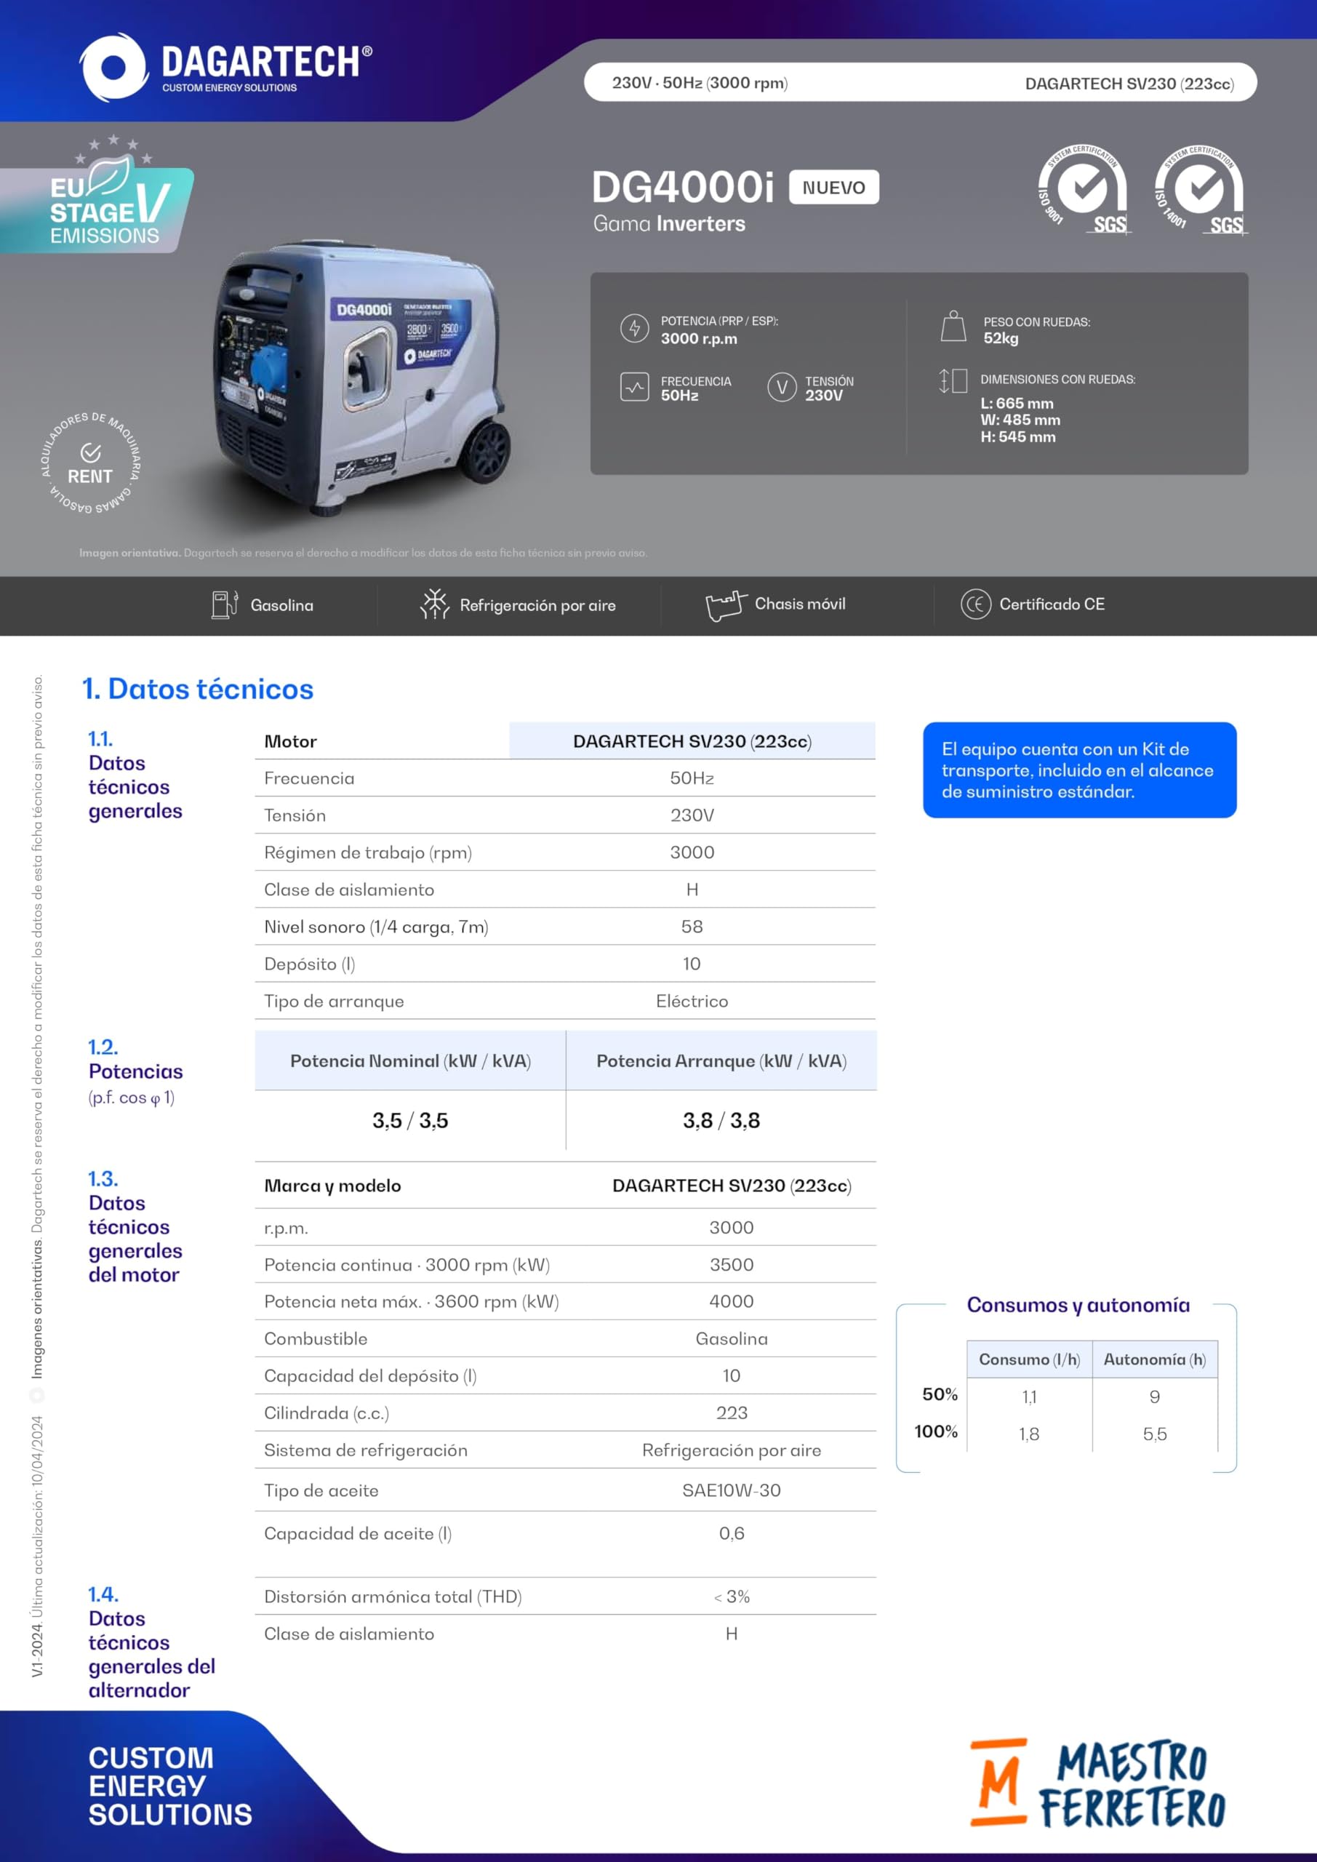Viewport: 1317px width, 1862px height.
Task: Click the '3,8 / 3,8' starting power value
Action: point(721,1121)
